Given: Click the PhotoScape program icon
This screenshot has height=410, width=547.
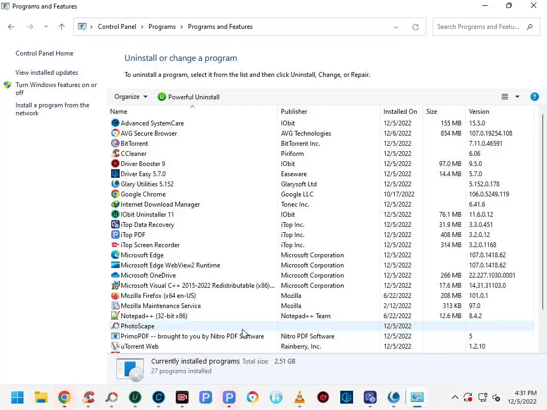Looking at the screenshot, I should pyautogui.click(x=115, y=326).
